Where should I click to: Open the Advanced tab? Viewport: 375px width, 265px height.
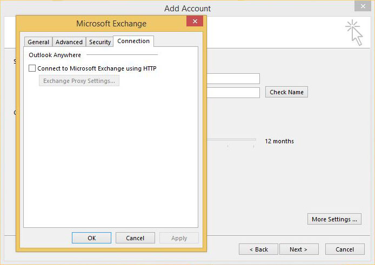69,42
